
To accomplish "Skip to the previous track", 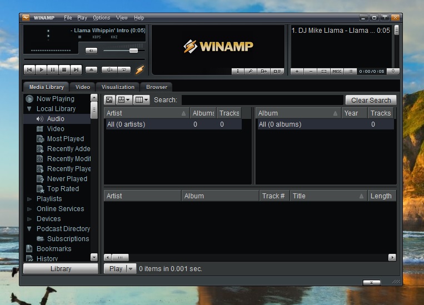I will click(x=29, y=70).
